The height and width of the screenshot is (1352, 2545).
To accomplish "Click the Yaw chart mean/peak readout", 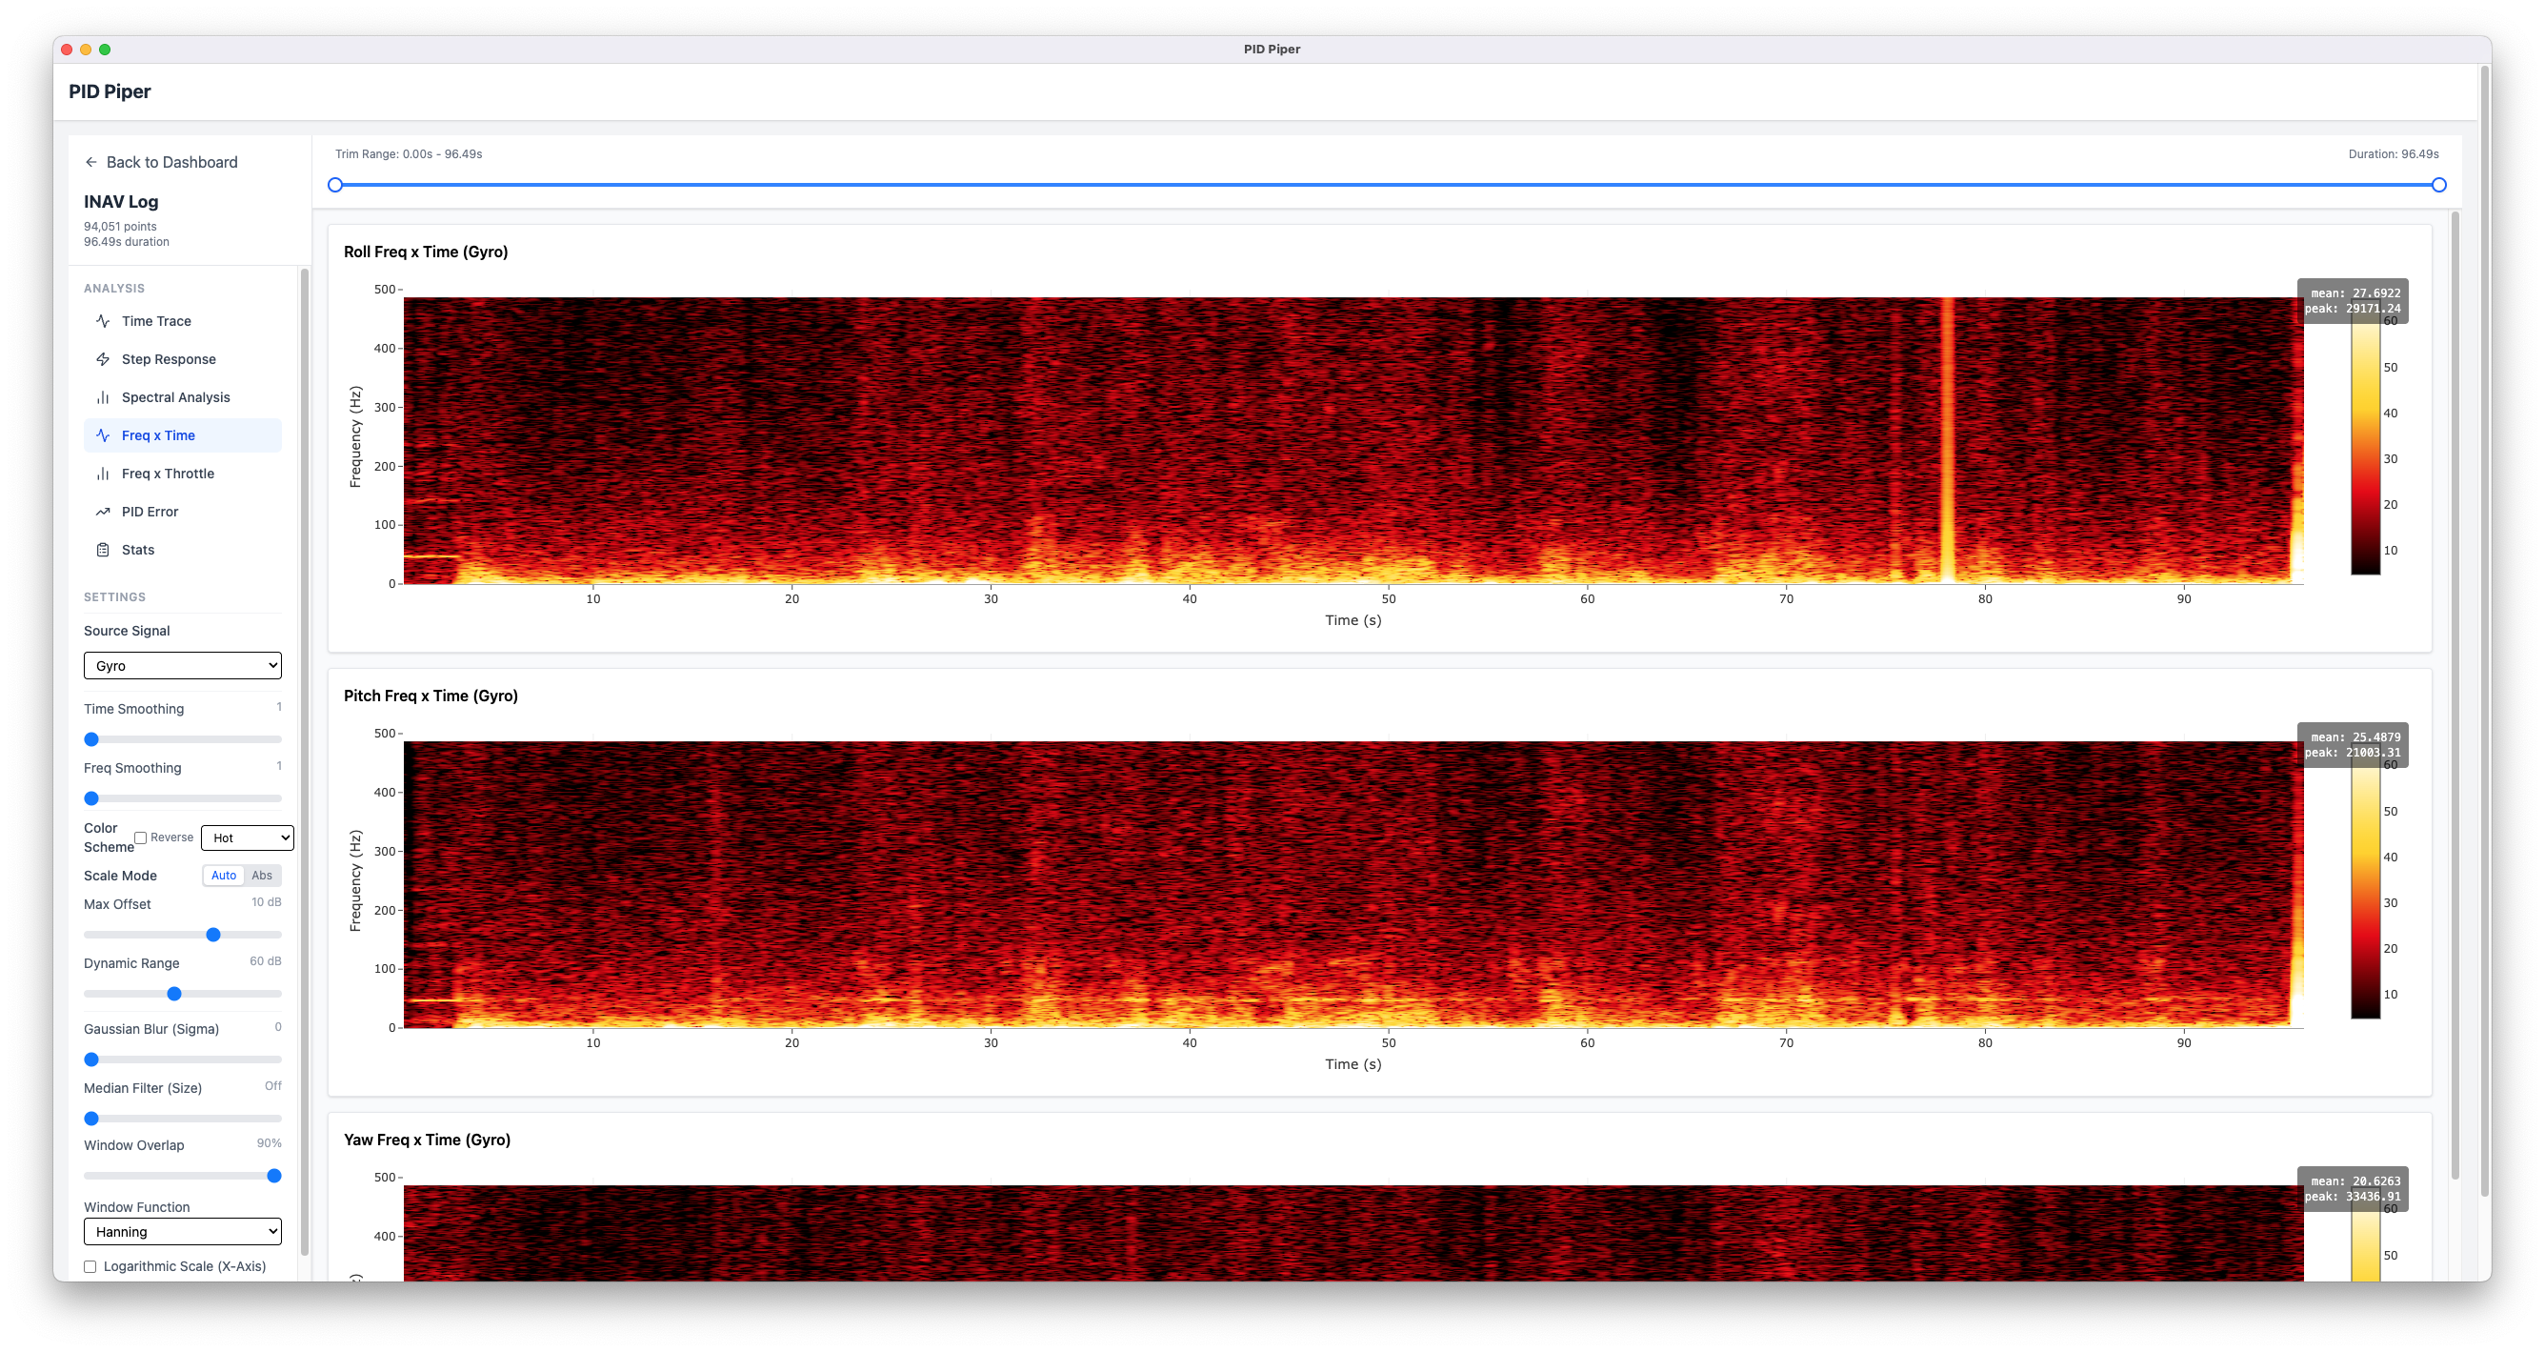I will pyautogui.click(x=2352, y=1188).
